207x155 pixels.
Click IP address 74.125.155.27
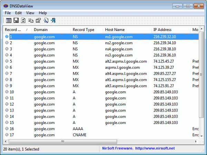[165, 80]
